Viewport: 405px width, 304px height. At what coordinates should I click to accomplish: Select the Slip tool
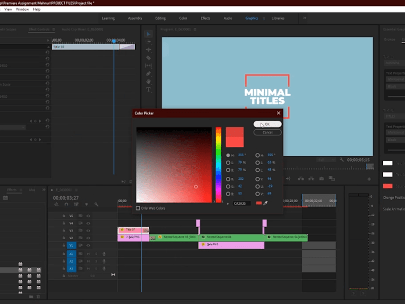pos(148,66)
